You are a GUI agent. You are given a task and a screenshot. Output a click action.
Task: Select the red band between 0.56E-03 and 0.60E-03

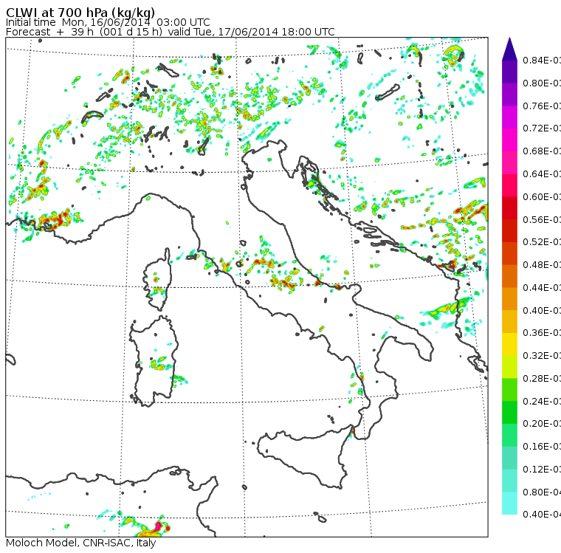pos(509,207)
